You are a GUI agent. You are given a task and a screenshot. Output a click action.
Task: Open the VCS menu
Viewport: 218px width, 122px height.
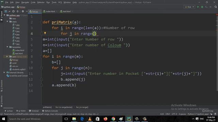pos(60,2)
